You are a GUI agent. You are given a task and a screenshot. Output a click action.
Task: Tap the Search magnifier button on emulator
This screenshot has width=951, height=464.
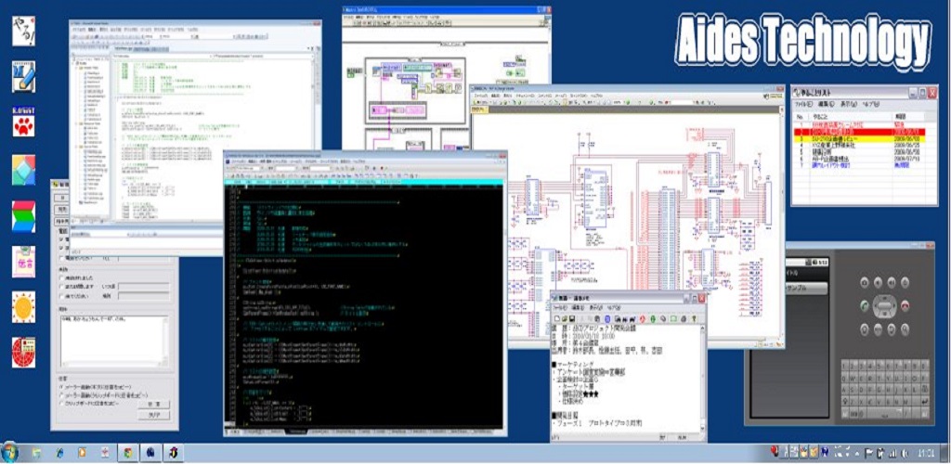tap(905, 329)
